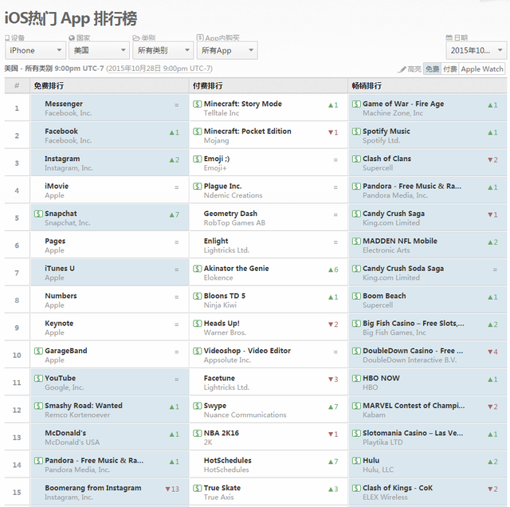This screenshot has width=510, height=507.
Task: Open the Clash of Clans app link
Action: pos(386,159)
